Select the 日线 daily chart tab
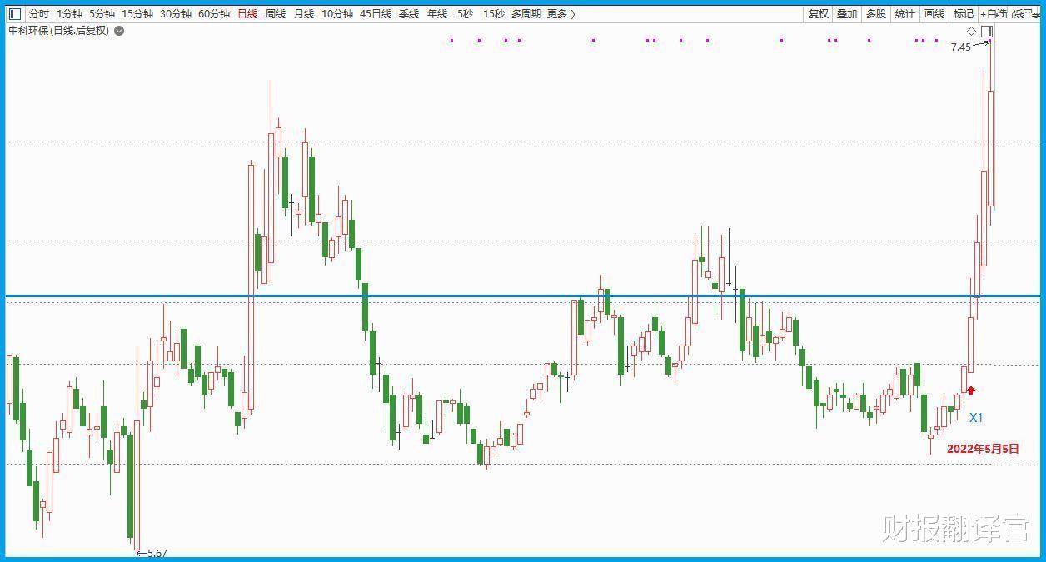Screen dimensions: 1046x562 (x=247, y=14)
